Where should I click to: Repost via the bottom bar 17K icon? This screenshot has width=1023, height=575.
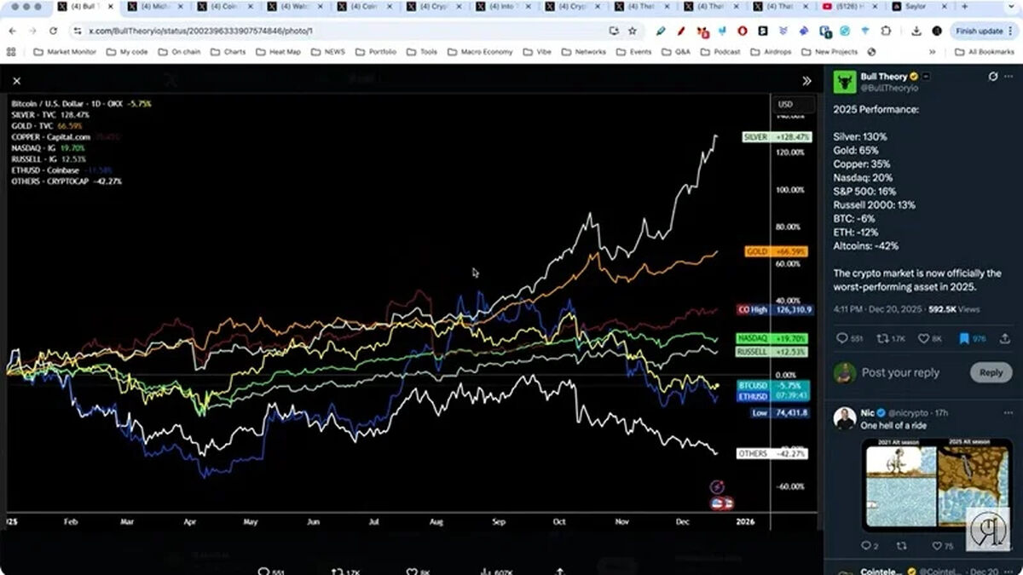point(346,570)
